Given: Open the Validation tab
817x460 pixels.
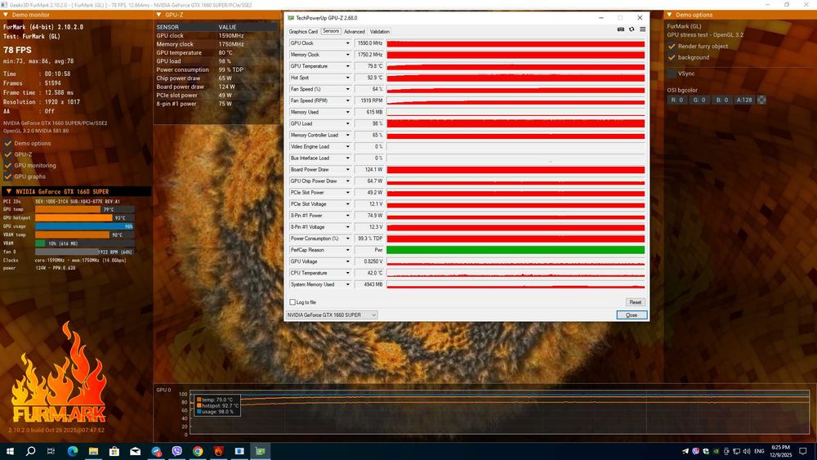Looking at the screenshot, I should point(379,32).
